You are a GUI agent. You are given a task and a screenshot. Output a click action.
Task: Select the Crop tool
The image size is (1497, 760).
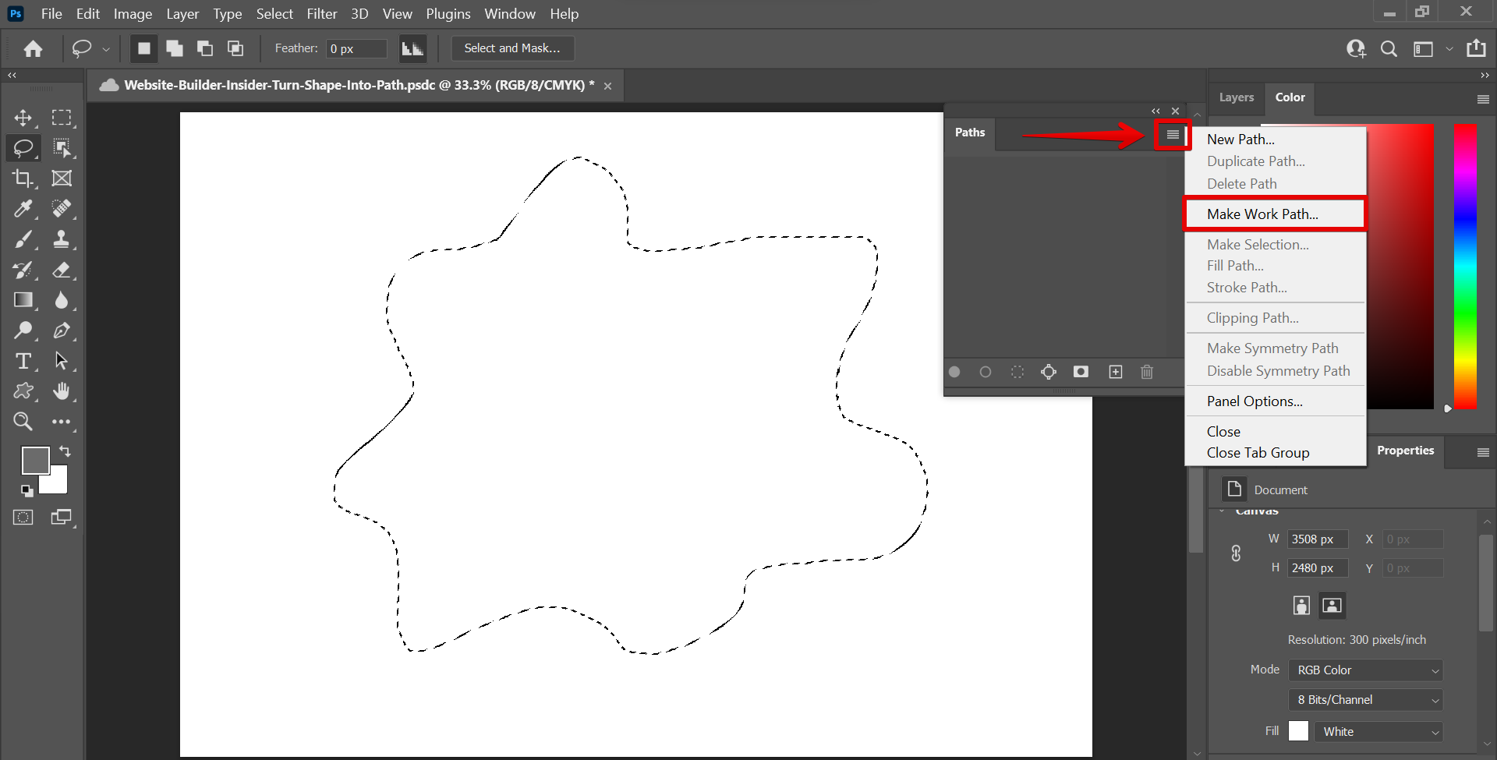(x=23, y=179)
